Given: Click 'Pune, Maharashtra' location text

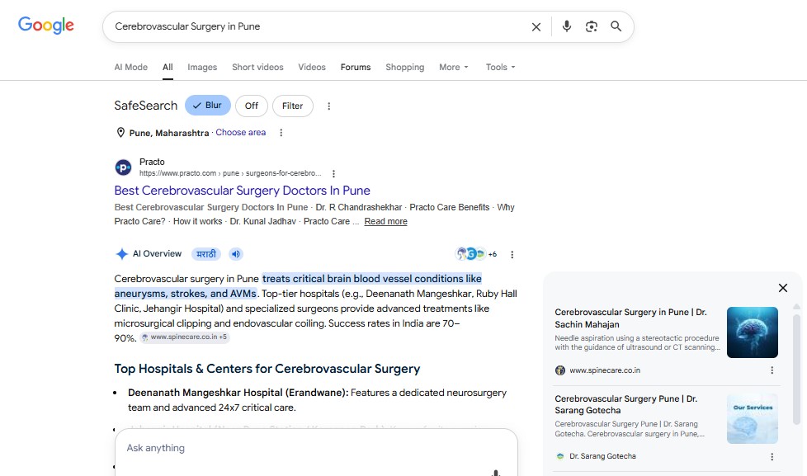Looking at the screenshot, I should [169, 133].
